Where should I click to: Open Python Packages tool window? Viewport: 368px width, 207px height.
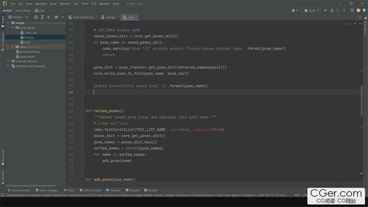click(47, 190)
